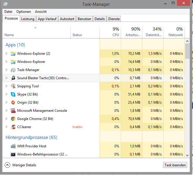Expand the CCleaner process row
The image size is (193, 175).
tap(6, 127)
